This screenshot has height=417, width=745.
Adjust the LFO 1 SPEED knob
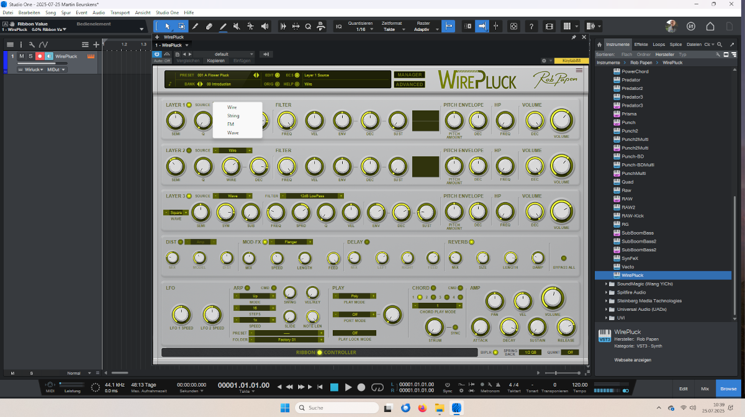(181, 314)
